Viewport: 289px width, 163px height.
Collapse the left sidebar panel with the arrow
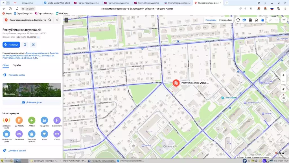(x=66, y=20)
